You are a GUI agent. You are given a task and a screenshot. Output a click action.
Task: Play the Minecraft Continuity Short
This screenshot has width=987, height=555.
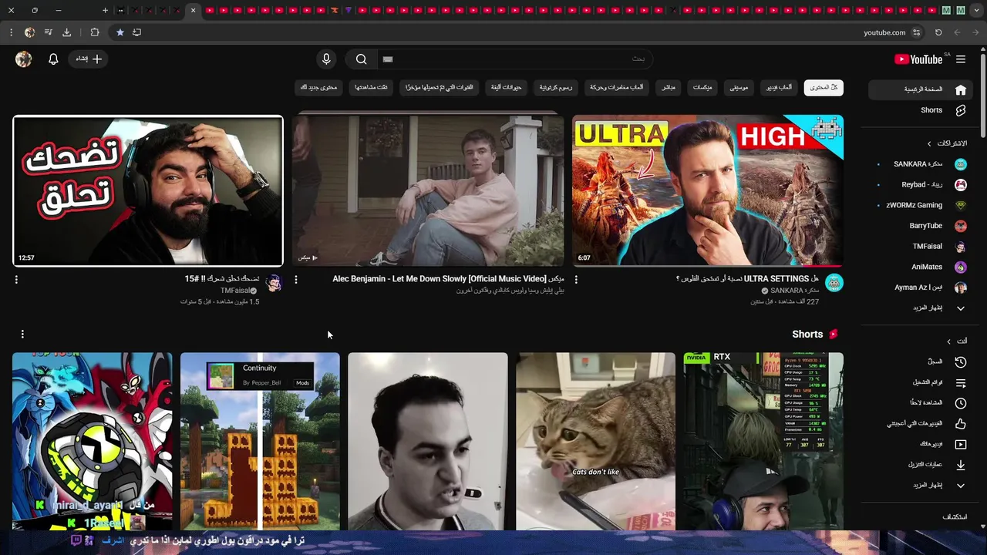coord(260,442)
